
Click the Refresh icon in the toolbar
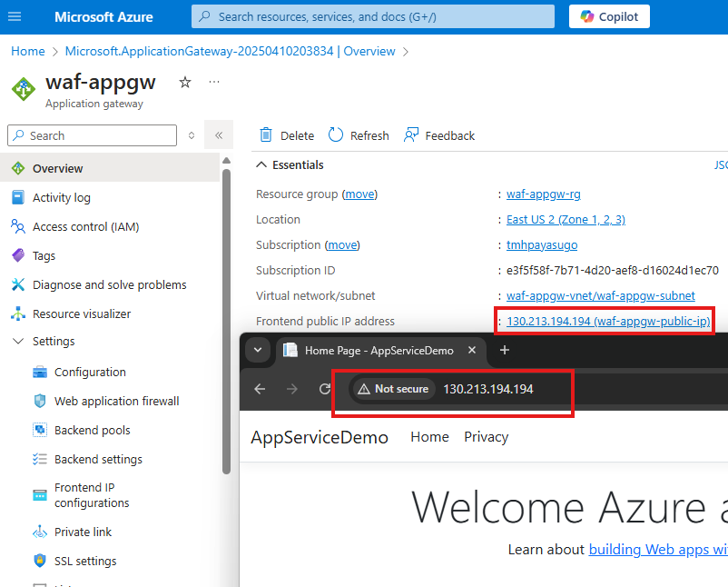[335, 134]
